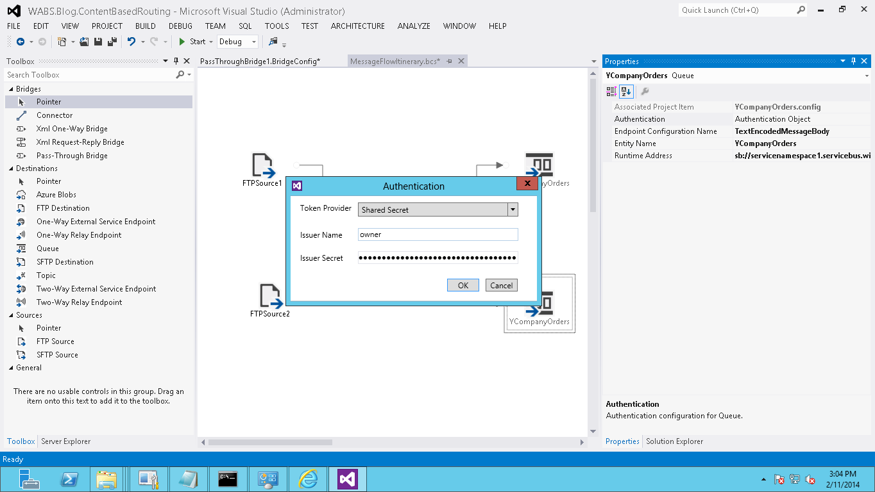Click the New Project toolbar icon
Screen dimensions: 875x492
[x=62, y=42]
